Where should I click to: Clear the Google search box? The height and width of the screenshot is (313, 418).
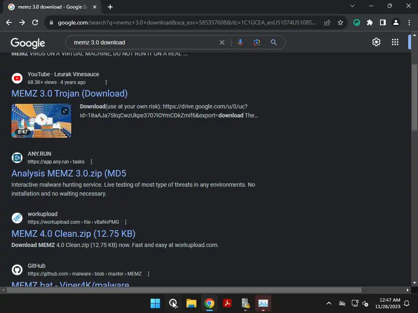222,42
